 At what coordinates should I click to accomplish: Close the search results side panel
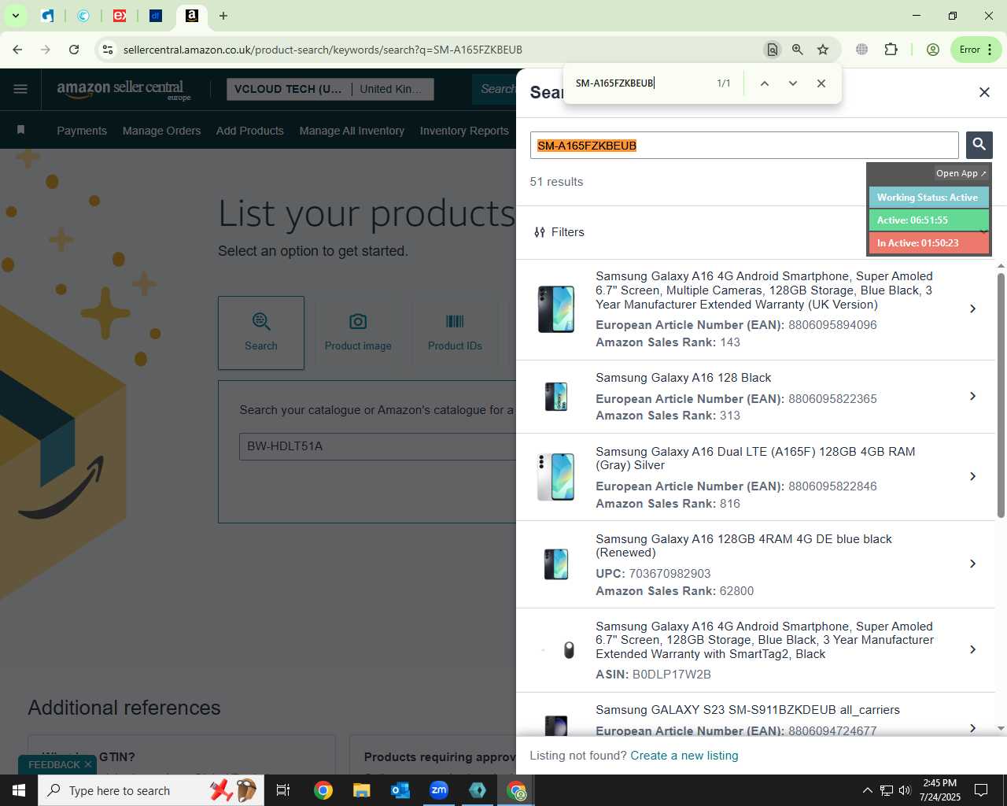pyautogui.click(x=983, y=92)
